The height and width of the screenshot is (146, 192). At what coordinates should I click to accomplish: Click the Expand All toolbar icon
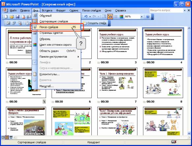pyautogui.click(x=104, y=17)
